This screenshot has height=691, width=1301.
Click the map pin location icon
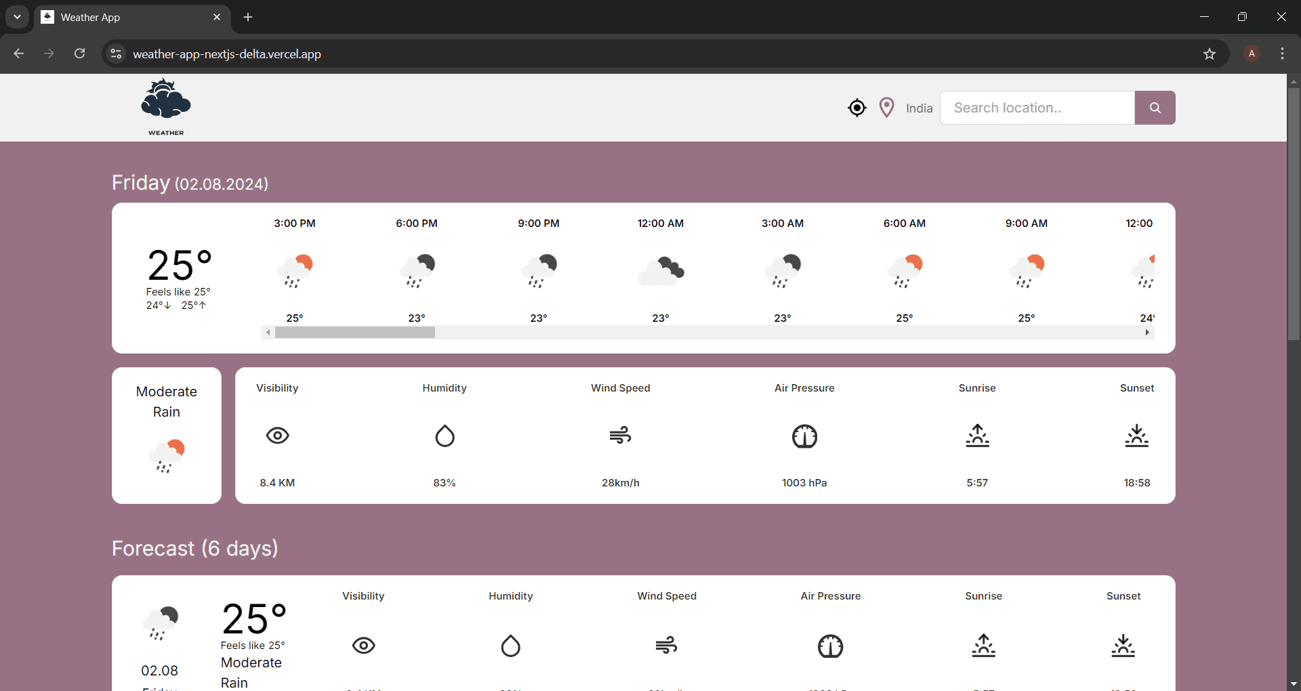point(886,108)
